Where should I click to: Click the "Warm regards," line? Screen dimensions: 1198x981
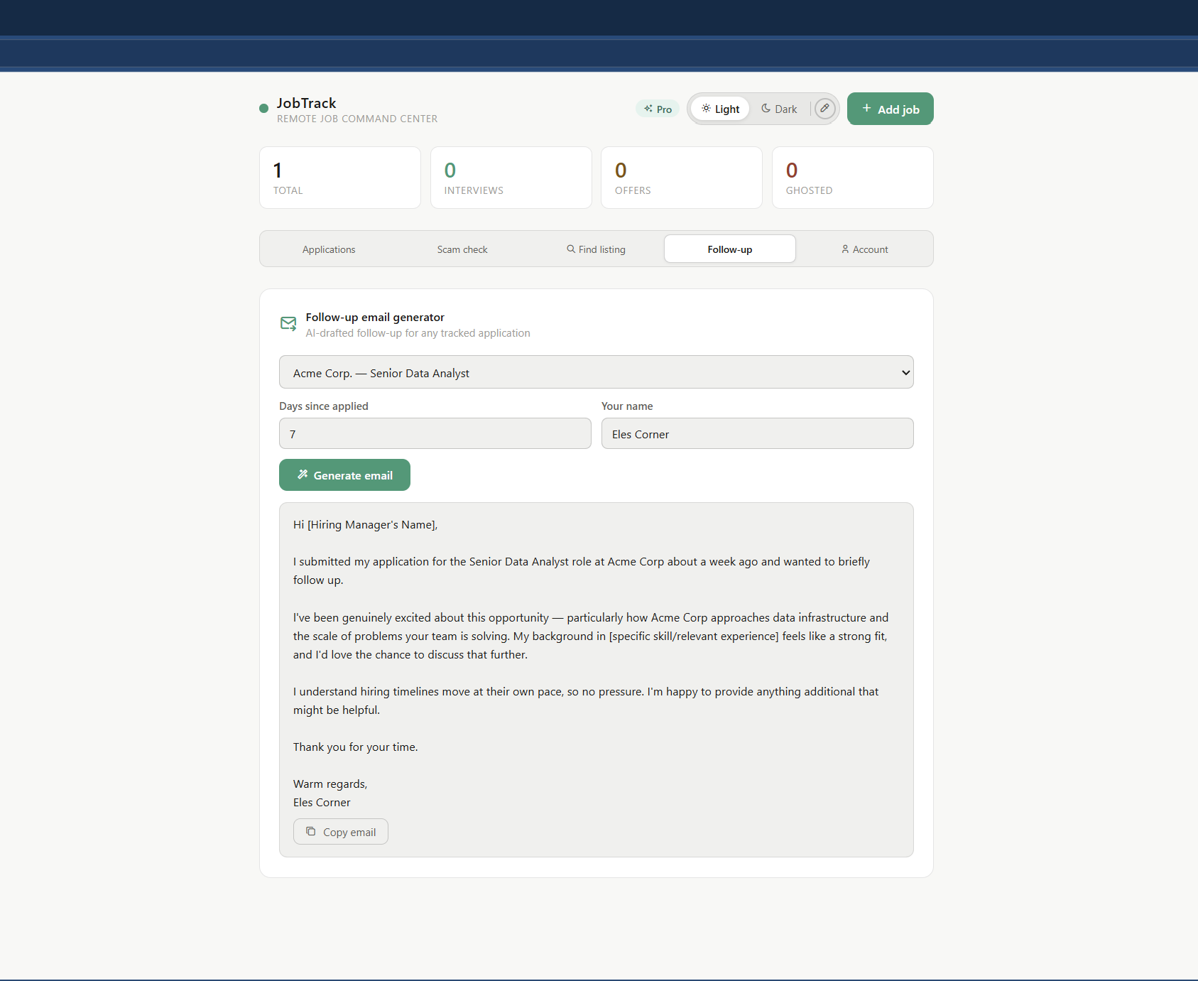click(330, 784)
